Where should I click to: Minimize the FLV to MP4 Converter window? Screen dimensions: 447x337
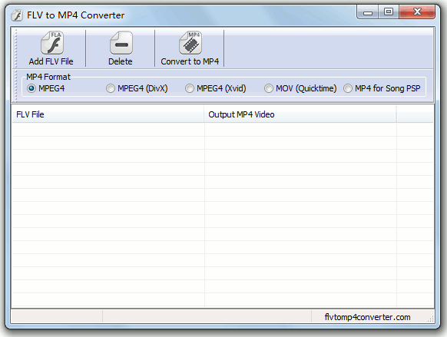(x=367, y=12)
